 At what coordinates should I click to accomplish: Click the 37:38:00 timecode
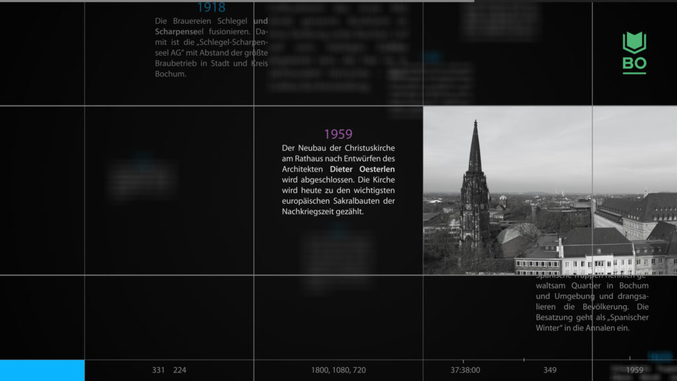465,370
